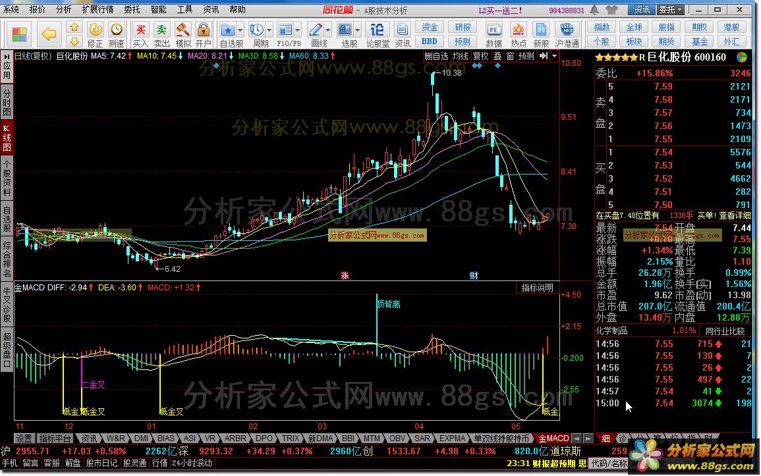The image size is (761, 476).
Task: Click 删自选 to remove from watchlist
Action: pyautogui.click(x=436, y=56)
